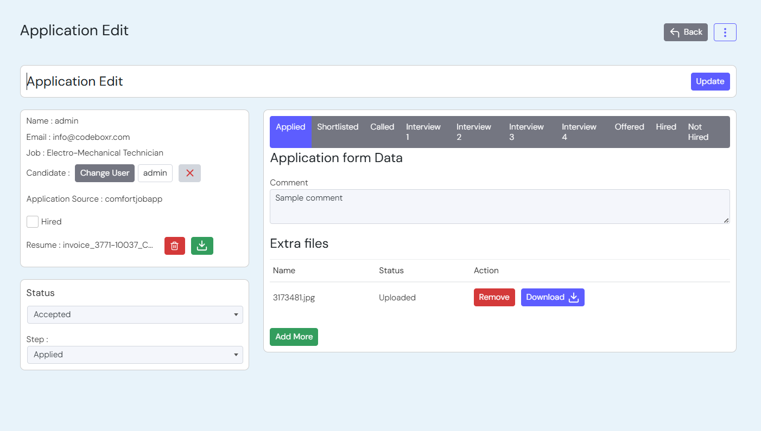Click the resize handle of Comment box
Screen dimensions: 761x431
(x=726, y=220)
